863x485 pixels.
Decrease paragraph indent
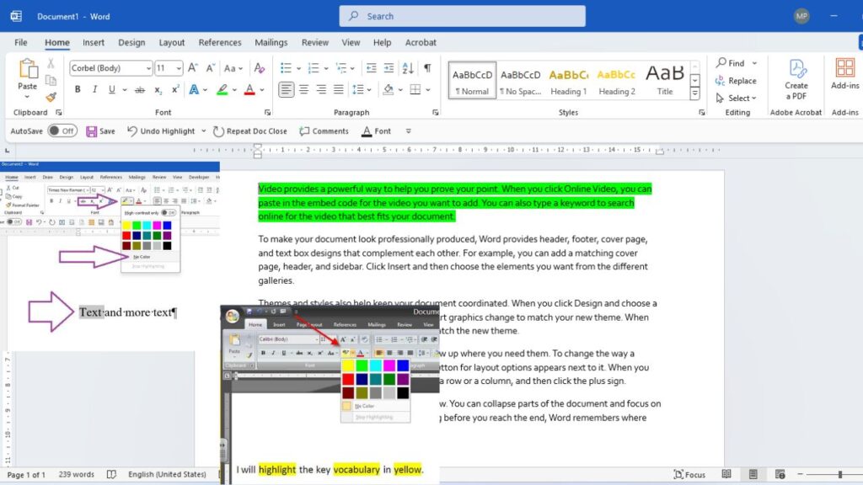372,67
